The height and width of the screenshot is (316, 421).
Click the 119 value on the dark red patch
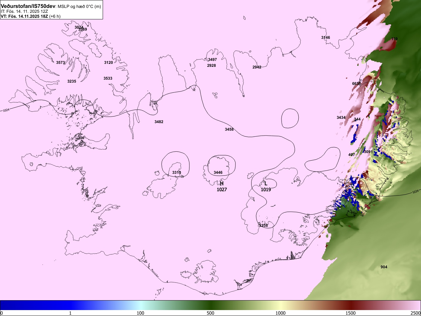[394, 39]
